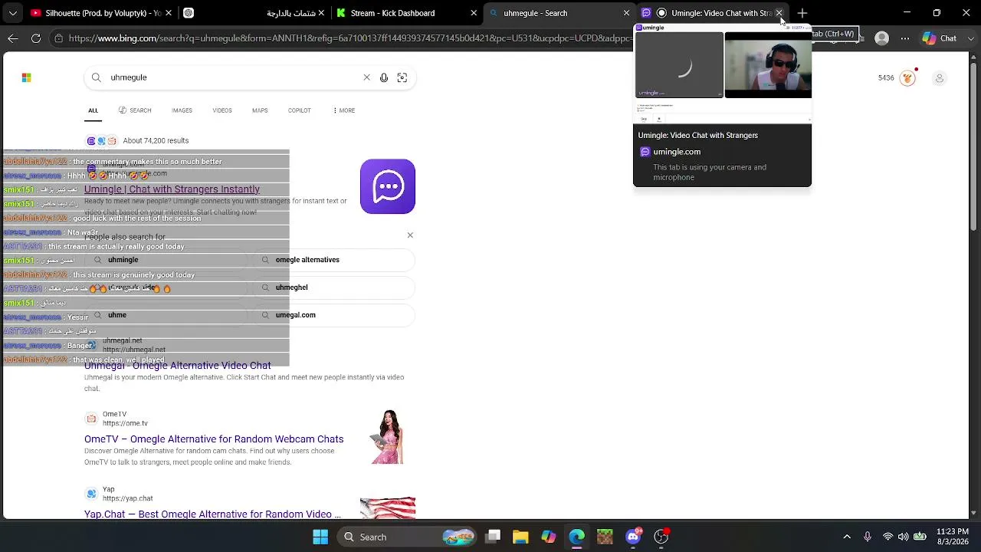Viewport: 981px width, 552px height.
Task: Open the browser Settings and more menu
Action: coord(904,38)
